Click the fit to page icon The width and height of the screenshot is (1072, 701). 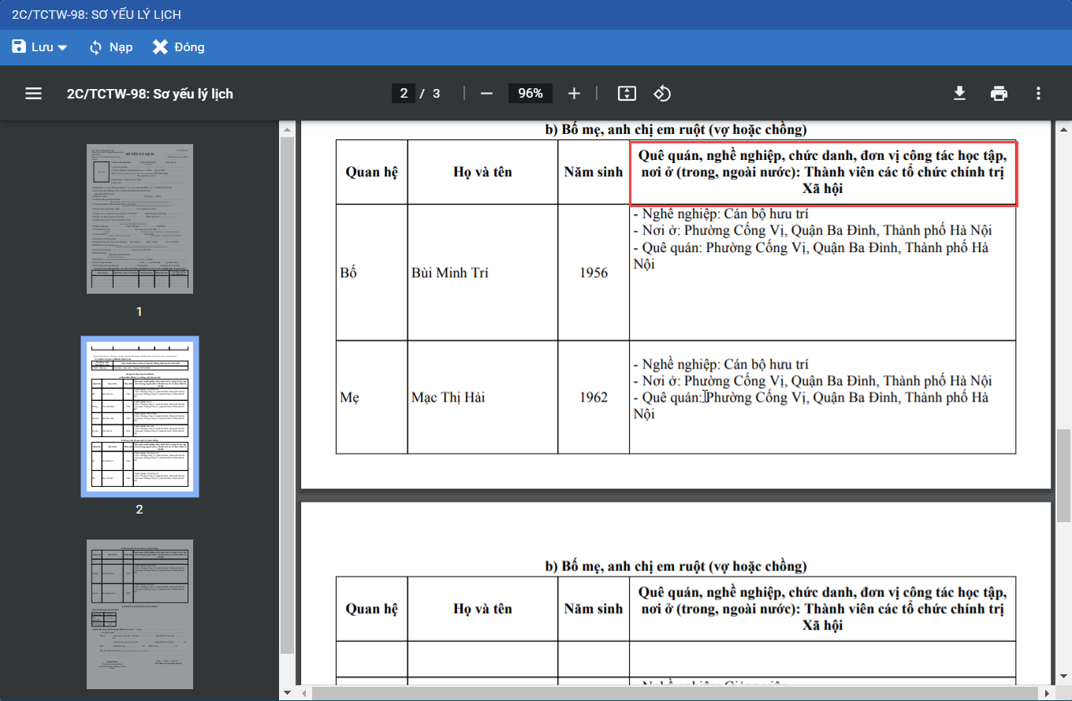pyautogui.click(x=627, y=94)
